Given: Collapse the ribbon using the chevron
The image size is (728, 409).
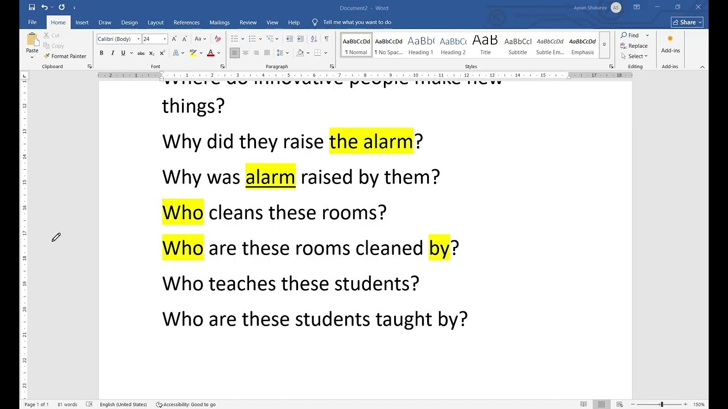Looking at the screenshot, I should [x=702, y=66].
